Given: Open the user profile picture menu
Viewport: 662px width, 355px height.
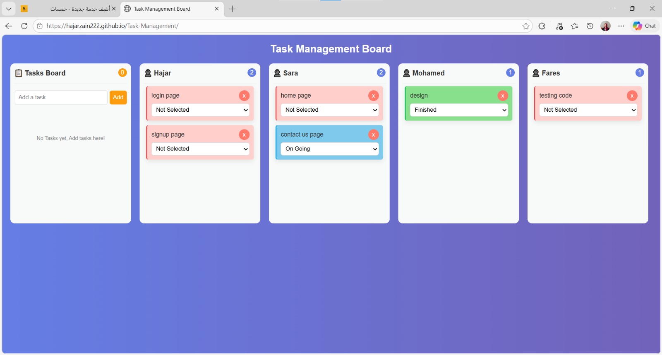Looking at the screenshot, I should [605, 26].
